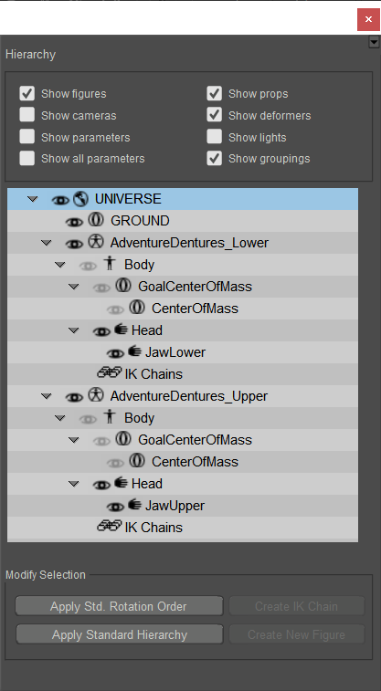Screen dimensions: 381x691
Task: Click the prop icon beside GROUND
Action: [x=95, y=220]
